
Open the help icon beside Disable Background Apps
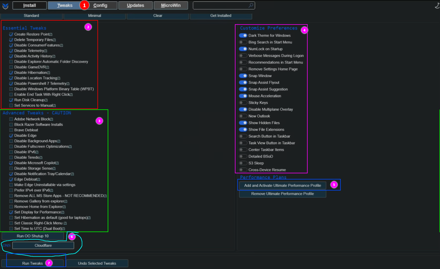[59, 141]
